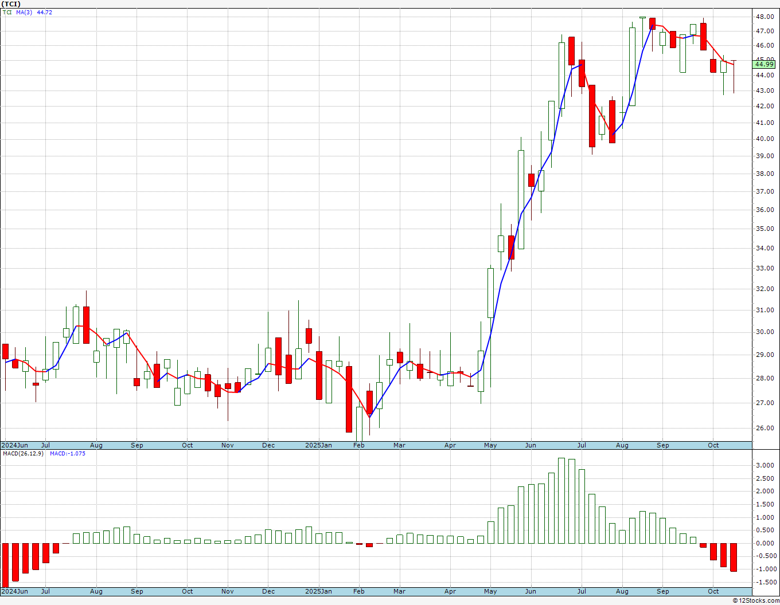Click the 44.99 current price tag

click(x=765, y=65)
